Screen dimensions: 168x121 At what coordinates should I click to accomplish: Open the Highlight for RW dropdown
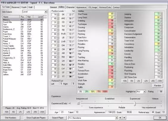tap(144, 92)
